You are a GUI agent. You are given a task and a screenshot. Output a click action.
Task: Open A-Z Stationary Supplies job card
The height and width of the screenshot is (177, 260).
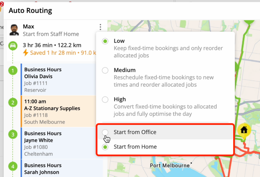[x=58, y=111]
